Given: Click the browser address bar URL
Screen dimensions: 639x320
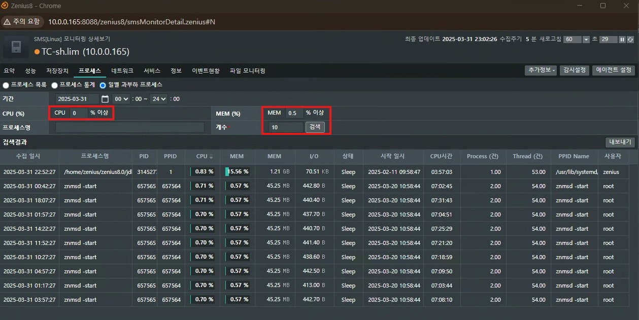Looking at the screenshot, I should coord(131,22).
